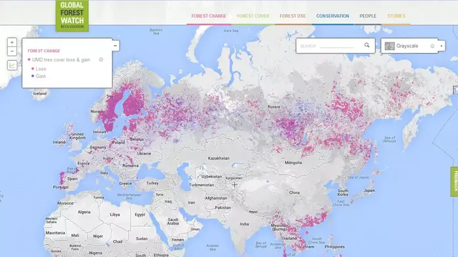Image resolution: width=458 pixels, height=257 pixels.
Task: Click the Ukraine label on map
Action: point(144,153)
